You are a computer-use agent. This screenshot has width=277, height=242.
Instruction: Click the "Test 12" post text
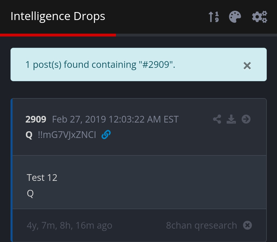42,178
